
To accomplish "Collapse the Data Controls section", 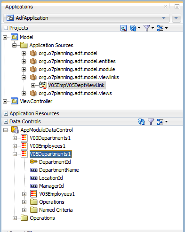I will coord(6,122).
